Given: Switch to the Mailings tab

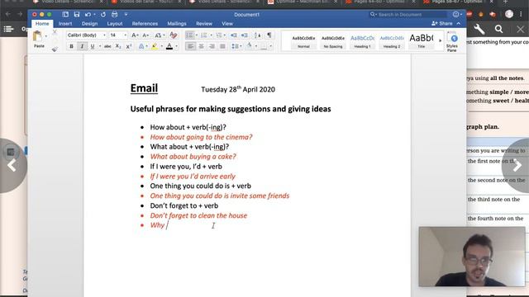Looking at the screenshot, I should tap(177, 24).
